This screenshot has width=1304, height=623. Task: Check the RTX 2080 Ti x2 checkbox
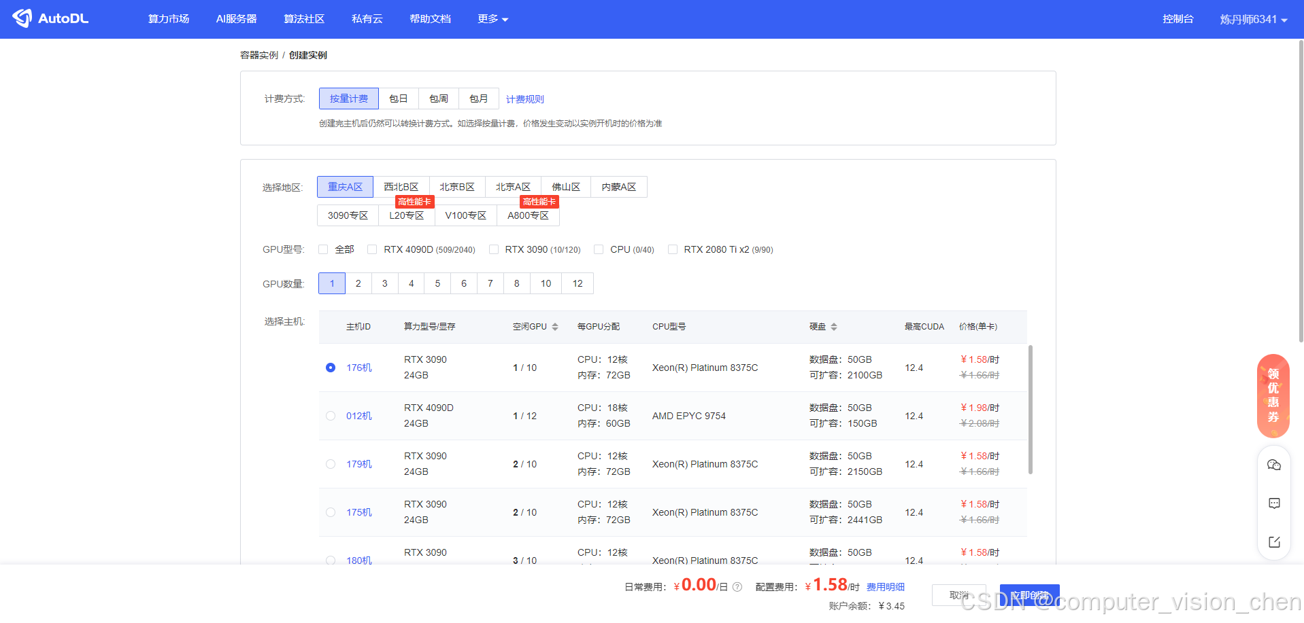pyautogui.click(x=673, y=249)
